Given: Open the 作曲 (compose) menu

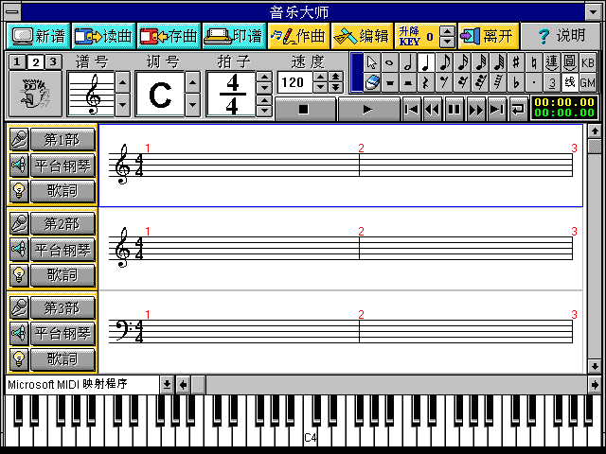Looking at the screenshot, I should pos(297,36).
